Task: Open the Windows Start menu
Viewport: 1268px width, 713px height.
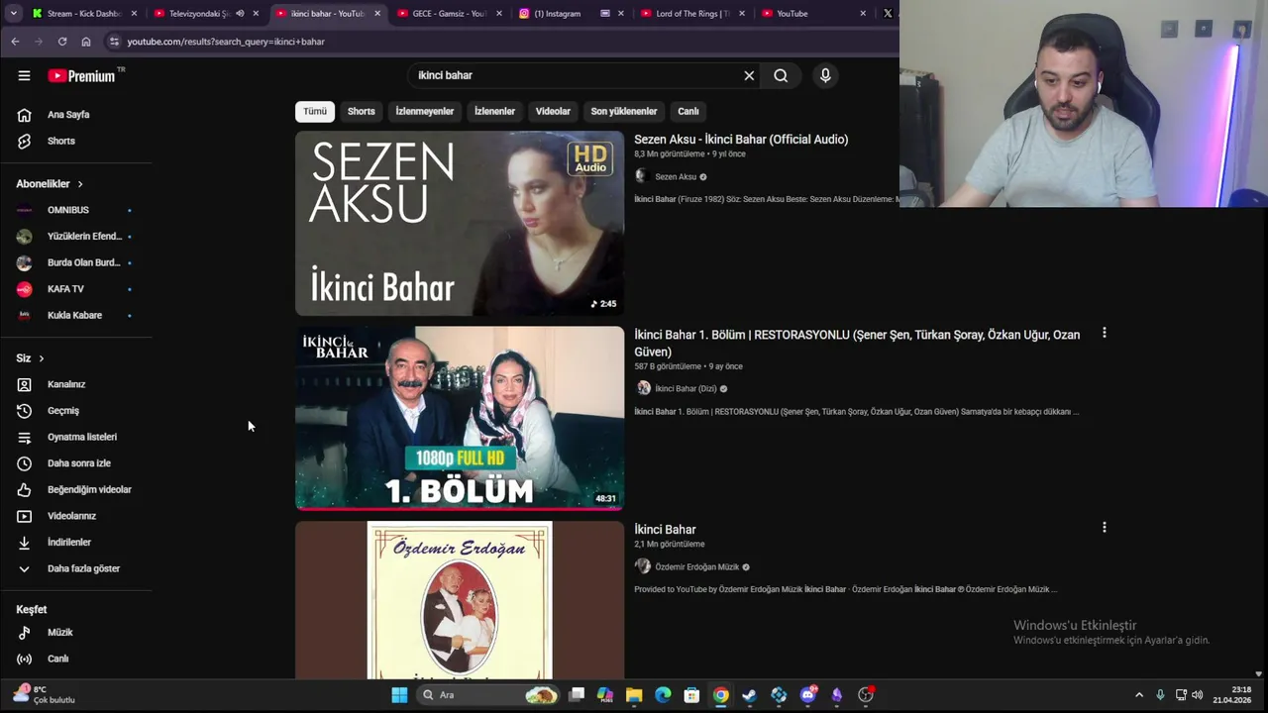Action: [x=399, y=695]
